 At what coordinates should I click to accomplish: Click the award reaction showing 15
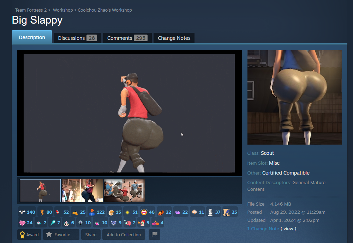[114, 212]
